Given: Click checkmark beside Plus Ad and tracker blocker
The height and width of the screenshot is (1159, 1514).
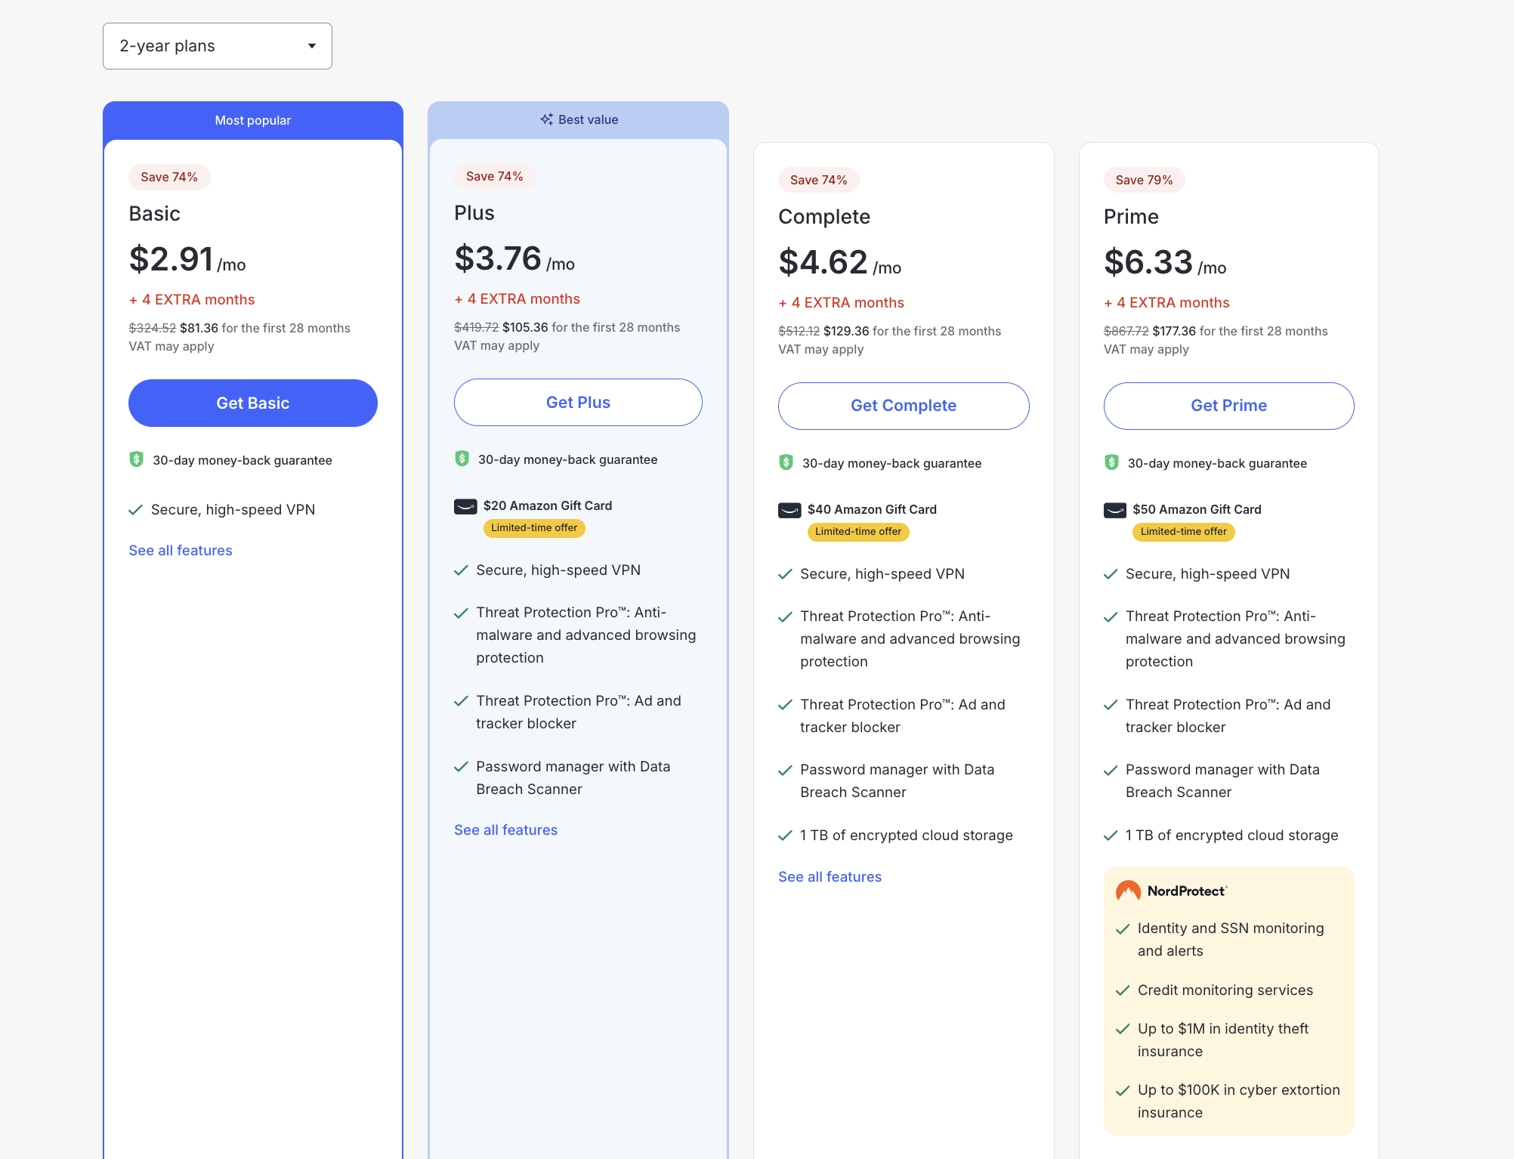Looking at the screenshot, I should point(461,701).
